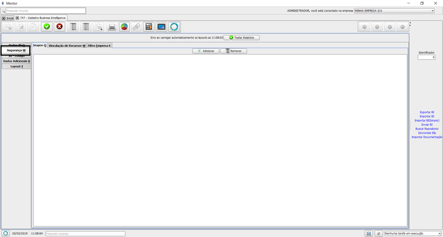Image resolution: width=443 pixels, height=237 pixels.
Task: Click the blue monitor screen icon
Action: [x=161, y=27]
